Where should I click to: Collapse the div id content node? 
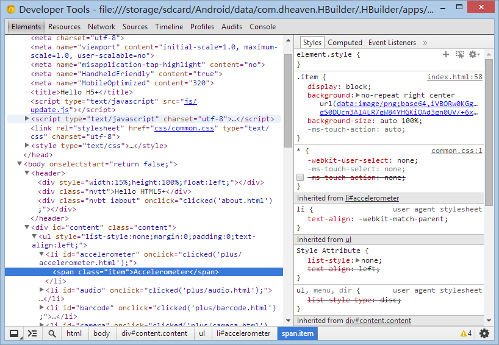point(27,227)
